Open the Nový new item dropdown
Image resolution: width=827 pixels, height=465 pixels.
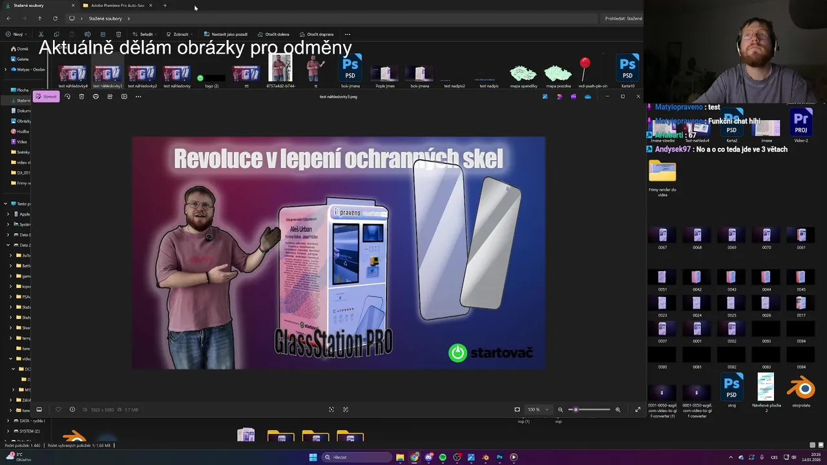[x=15, y=34]
